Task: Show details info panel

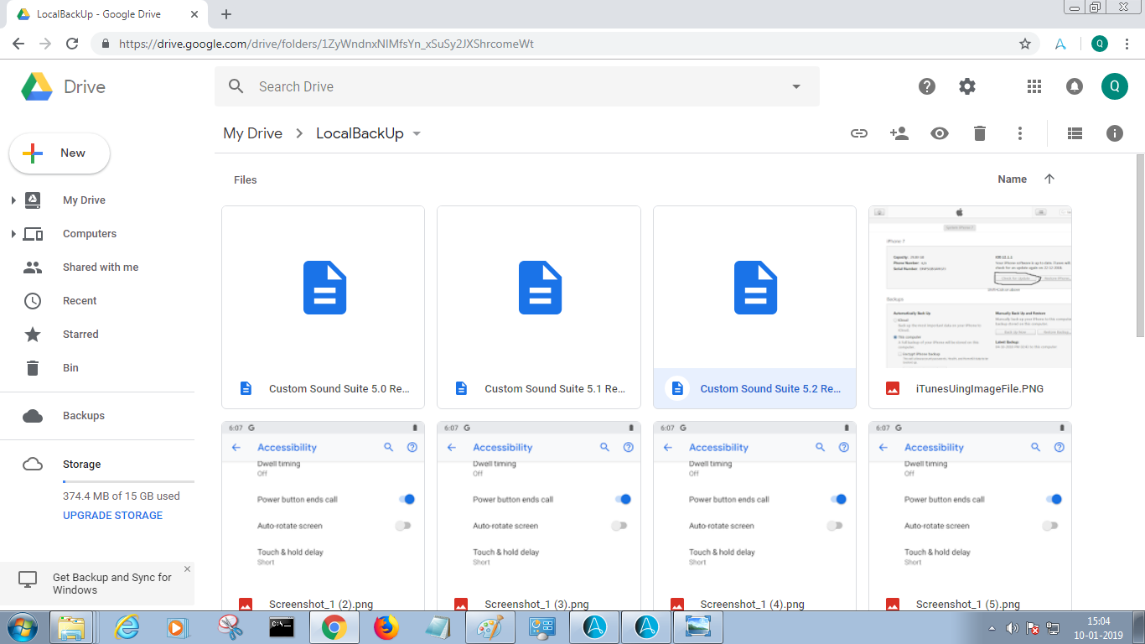Action: [x=1114, y=133]
